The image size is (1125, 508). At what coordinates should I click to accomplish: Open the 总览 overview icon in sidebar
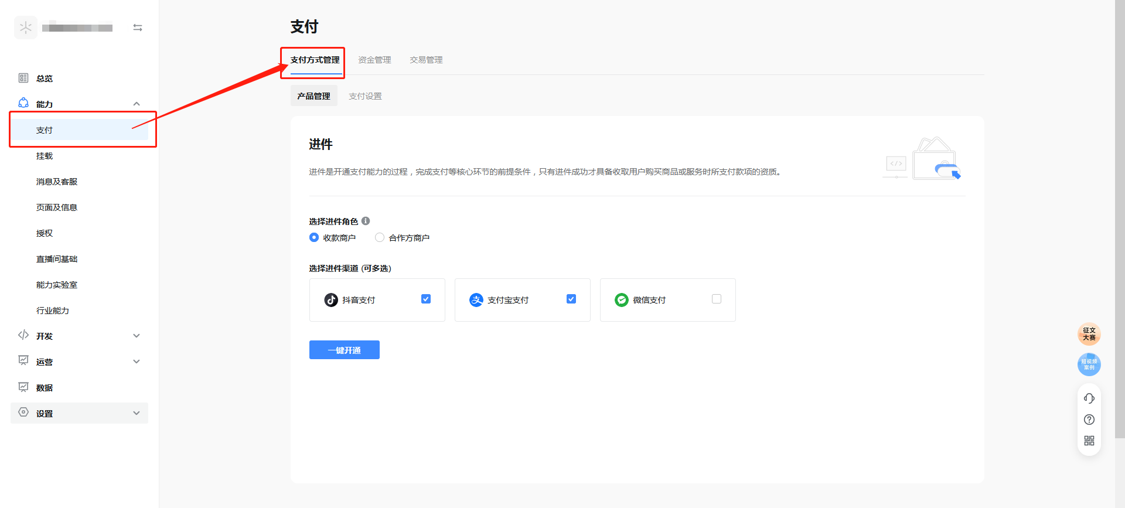click(x=23, y=78)
